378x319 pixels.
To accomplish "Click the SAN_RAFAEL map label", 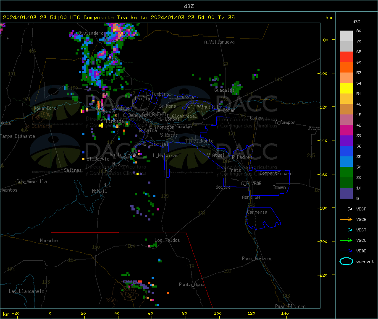I will tap(154, 114).
